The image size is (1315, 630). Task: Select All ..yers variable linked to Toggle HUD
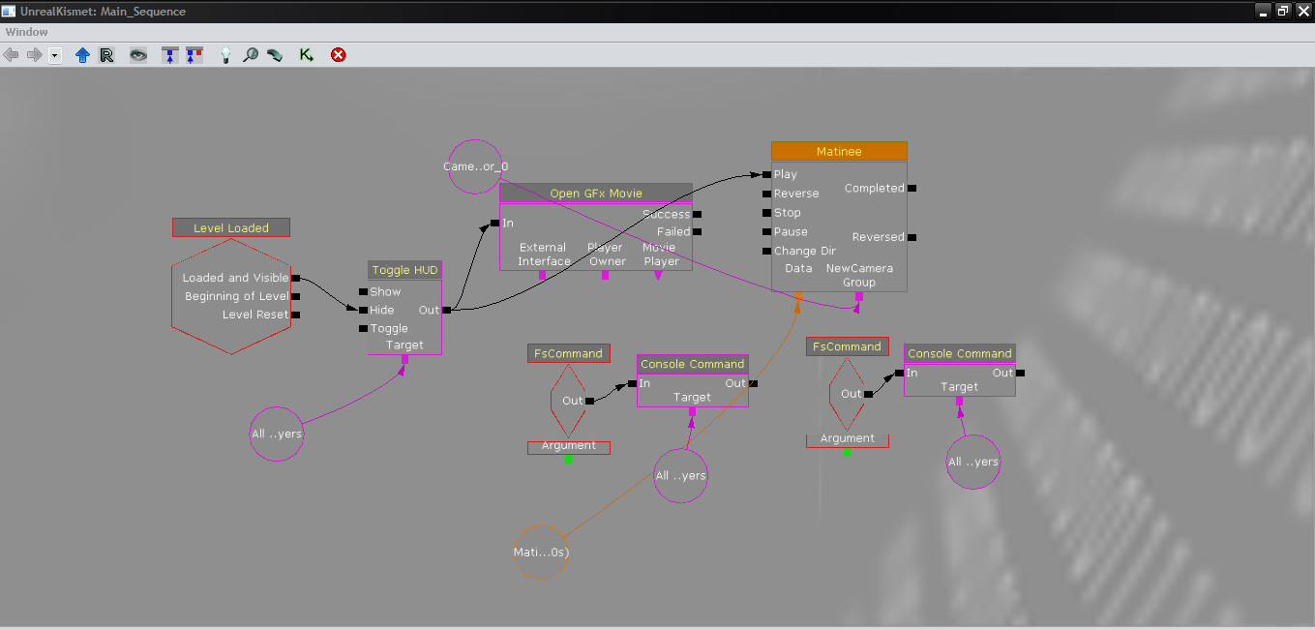click(277, 434)
